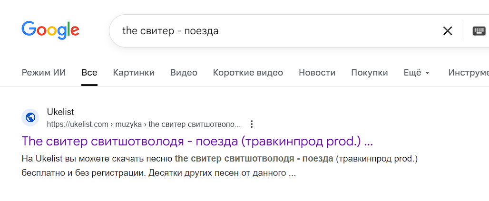This screenshot has height=201, width=489.
Task: Switch to Режим ИИ tab
Action: point(44,73)
